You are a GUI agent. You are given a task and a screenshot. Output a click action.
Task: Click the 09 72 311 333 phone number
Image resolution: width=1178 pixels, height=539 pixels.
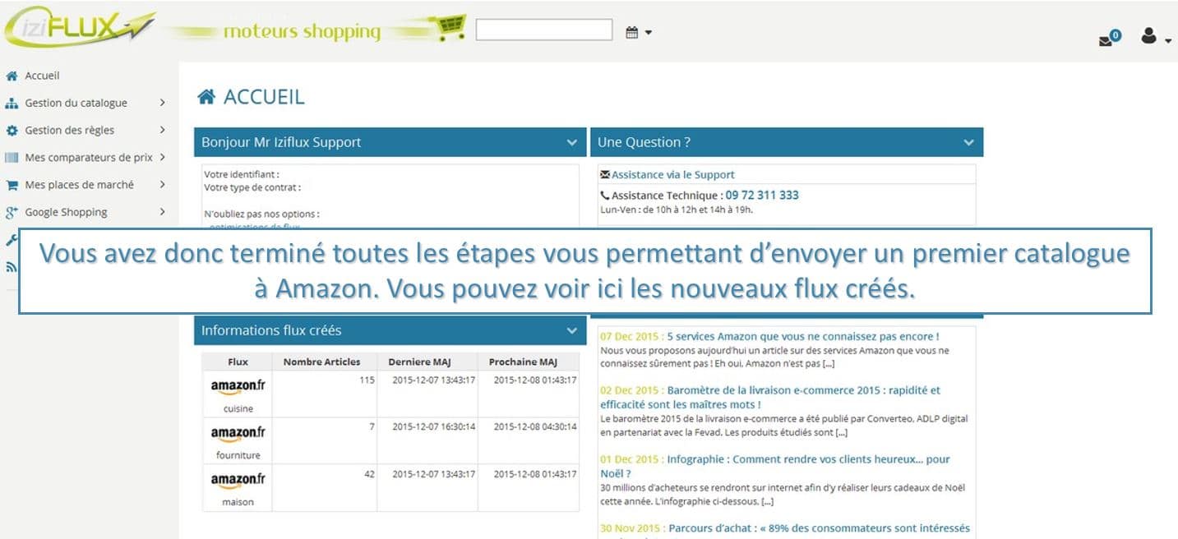point(762,196)
